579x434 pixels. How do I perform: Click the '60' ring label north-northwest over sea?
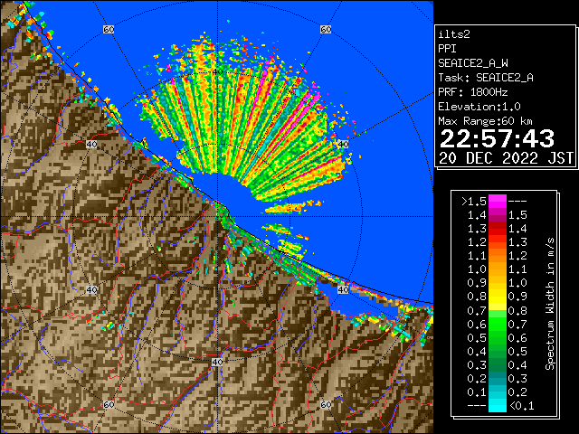click(109, 29)
